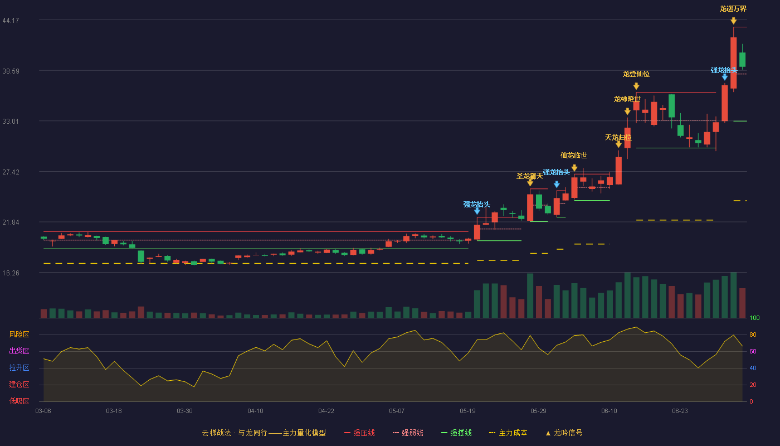Click the green 100 indicator scale value
The image size is (780, 446).
(754, 318)
